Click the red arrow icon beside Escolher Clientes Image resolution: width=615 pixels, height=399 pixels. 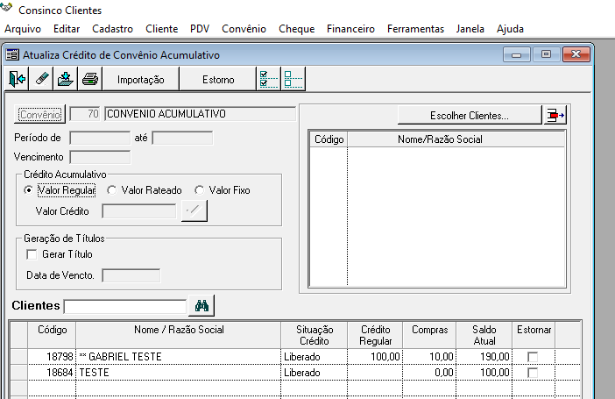point(555,116)
